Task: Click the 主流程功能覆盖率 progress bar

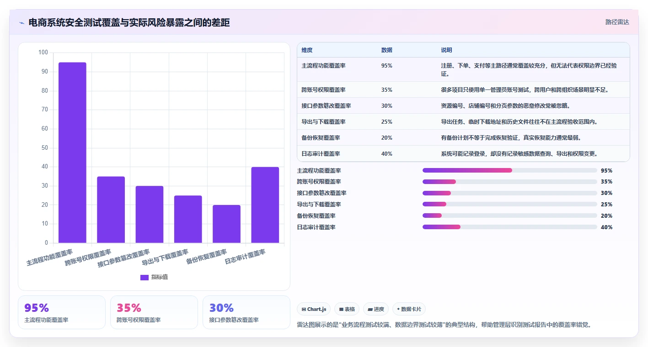Action: [x=510, y=170]
